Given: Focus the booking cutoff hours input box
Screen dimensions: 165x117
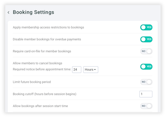Looking at the screenshot, I should pyautogui.click(x=146, y=94).
